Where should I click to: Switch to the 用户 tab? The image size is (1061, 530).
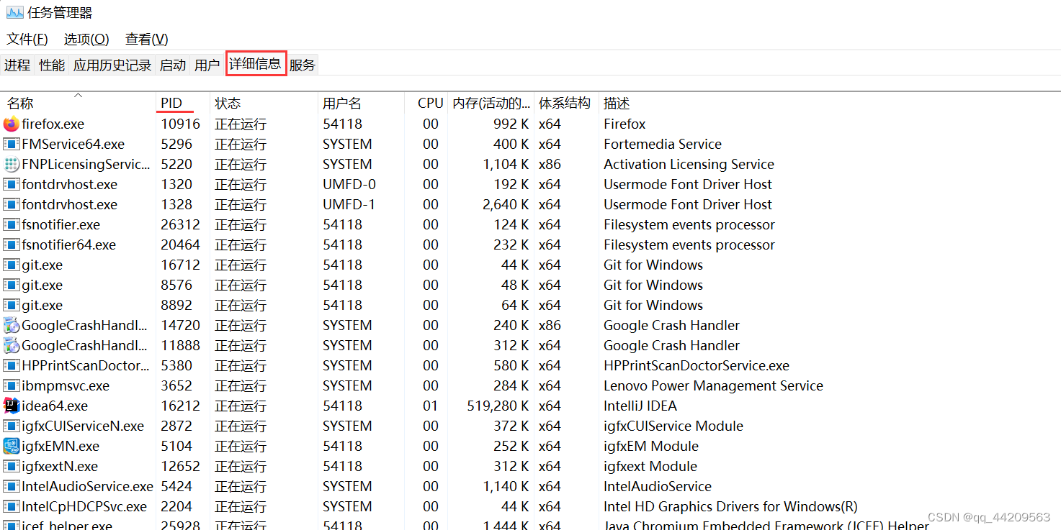207,65
